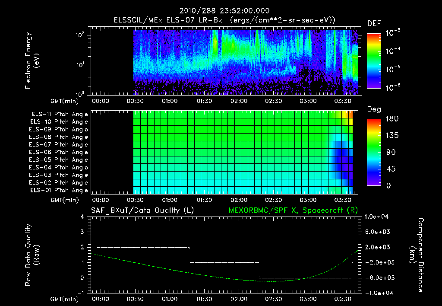Click the 03:30 tick label under pitch angle panel

click(342, 200)
